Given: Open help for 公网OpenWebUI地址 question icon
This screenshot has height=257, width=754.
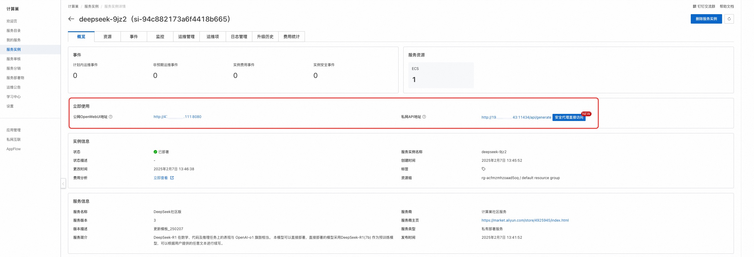Looking at the screenshot, I should pos(110,117).
